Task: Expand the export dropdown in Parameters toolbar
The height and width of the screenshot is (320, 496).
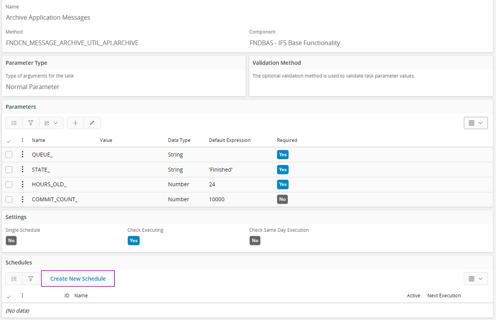Action: click(51, 123)
